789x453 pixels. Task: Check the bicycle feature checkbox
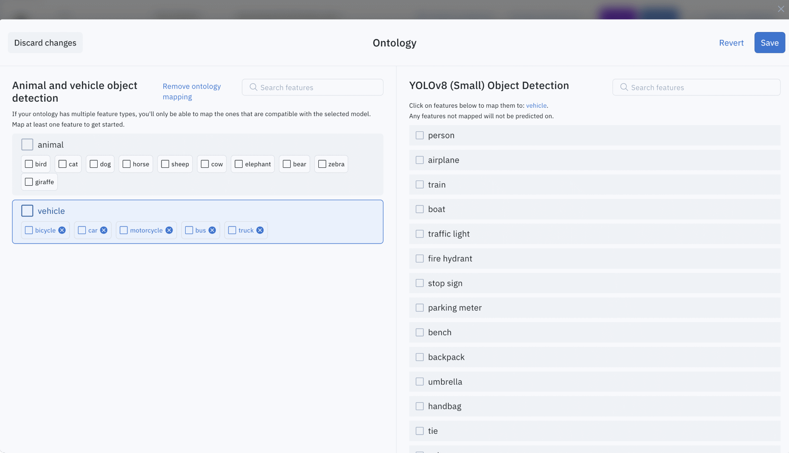(29, 230)
